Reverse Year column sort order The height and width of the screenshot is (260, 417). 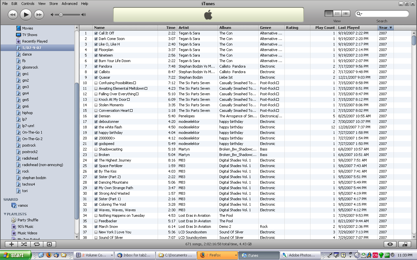pos(385,28)
